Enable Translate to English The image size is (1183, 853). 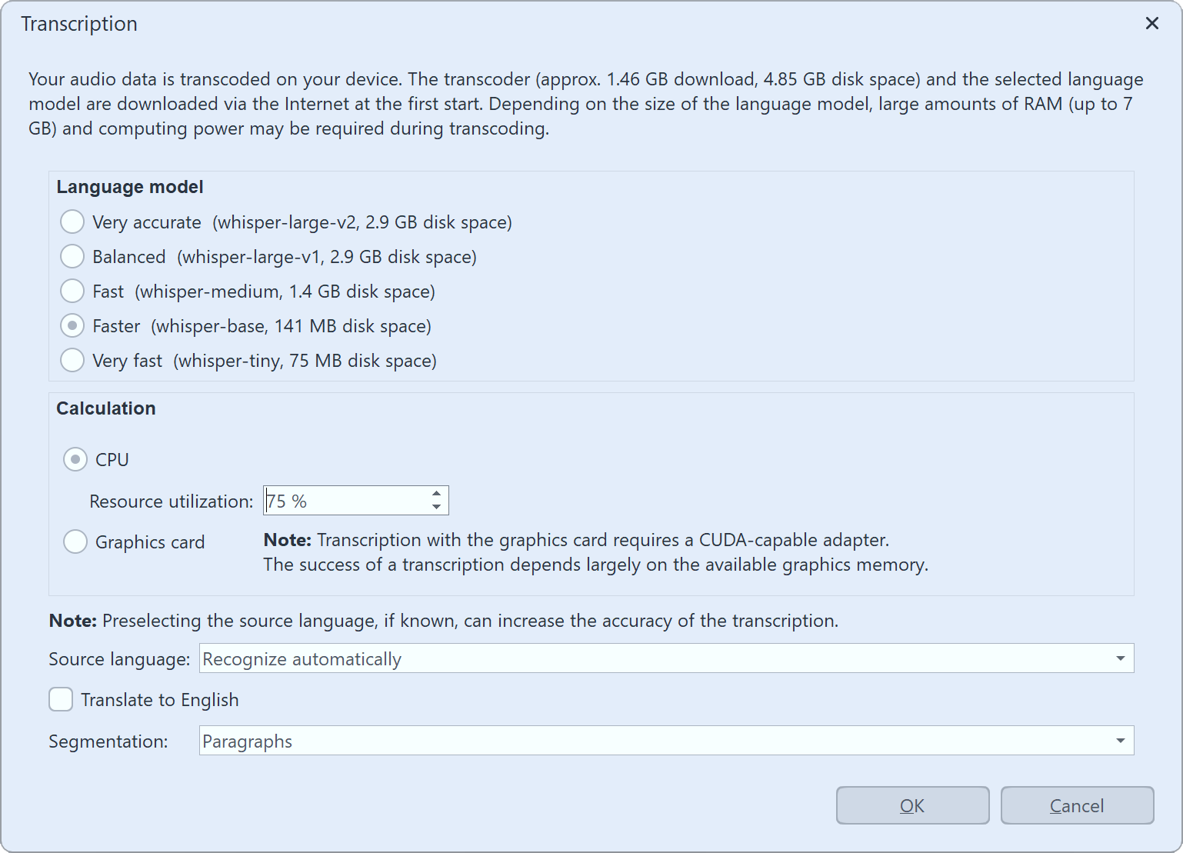60,699
